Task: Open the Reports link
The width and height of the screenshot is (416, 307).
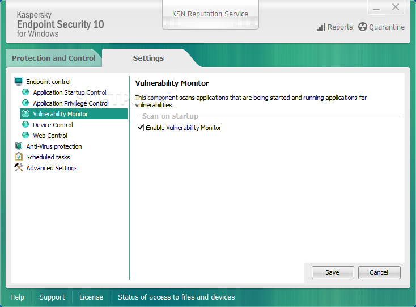Action: point(340,27)
